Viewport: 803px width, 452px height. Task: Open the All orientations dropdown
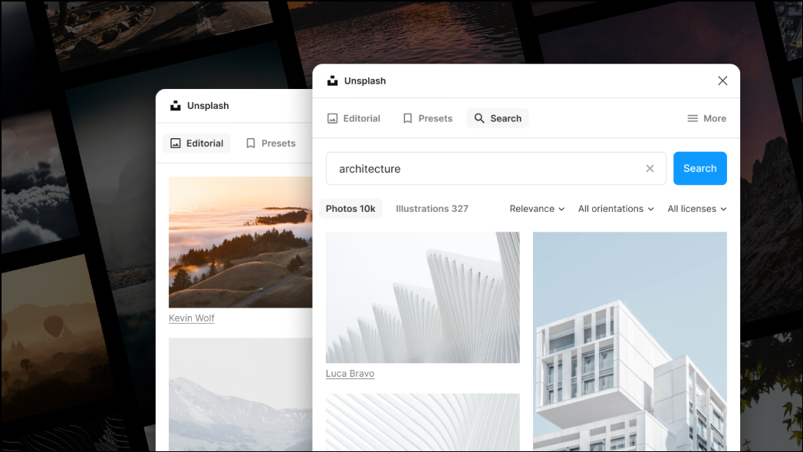coord(616,209)
